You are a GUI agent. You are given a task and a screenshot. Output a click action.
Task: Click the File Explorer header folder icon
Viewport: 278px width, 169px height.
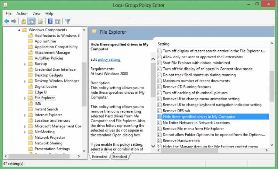(94, 32)
